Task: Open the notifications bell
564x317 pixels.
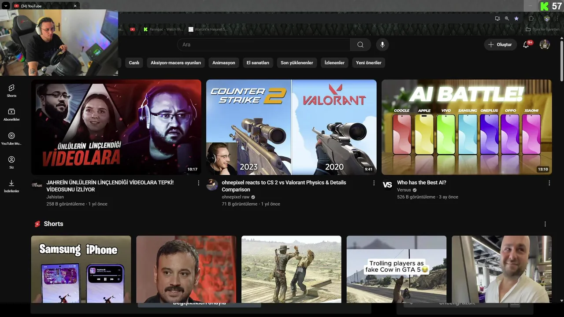Action: (x=526, y=44)
